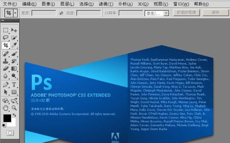Viewport: 230px width, 143px height.
Task: Select the Clone Stamp tool
Action: [6, 61]
